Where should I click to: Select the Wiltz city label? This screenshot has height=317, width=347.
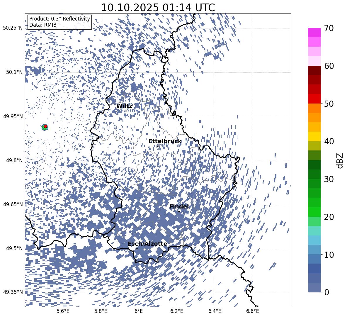click(x=124, y=106)
